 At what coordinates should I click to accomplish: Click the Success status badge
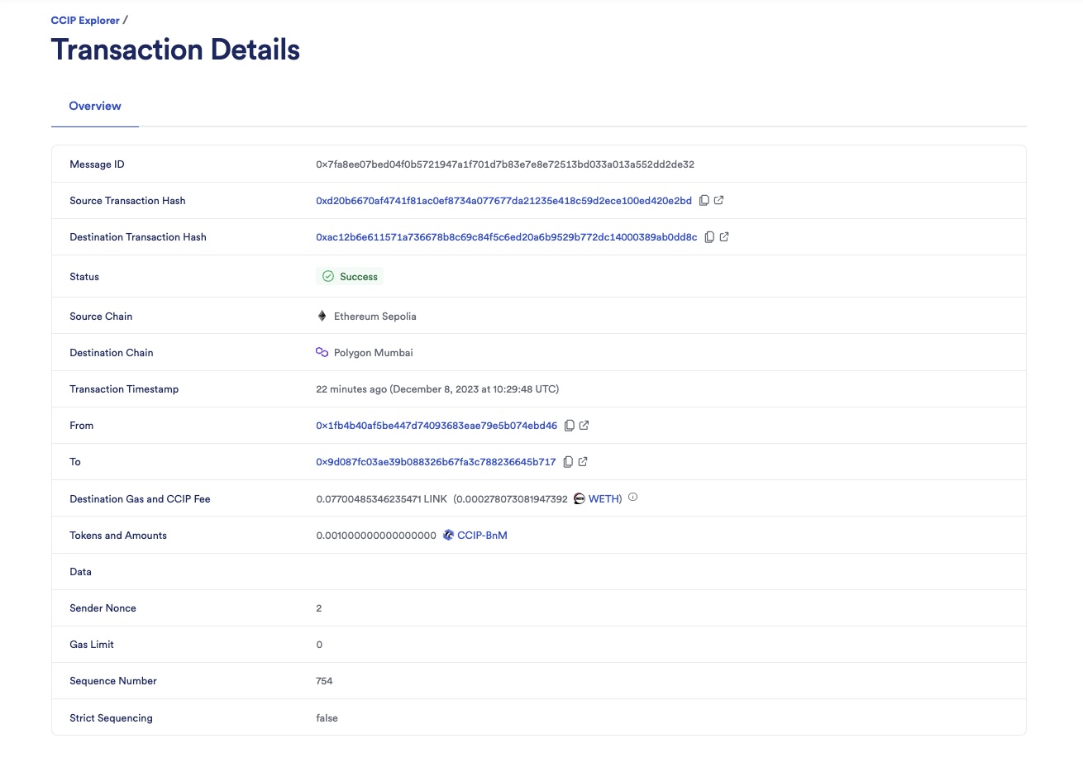[x=350, y=277]
